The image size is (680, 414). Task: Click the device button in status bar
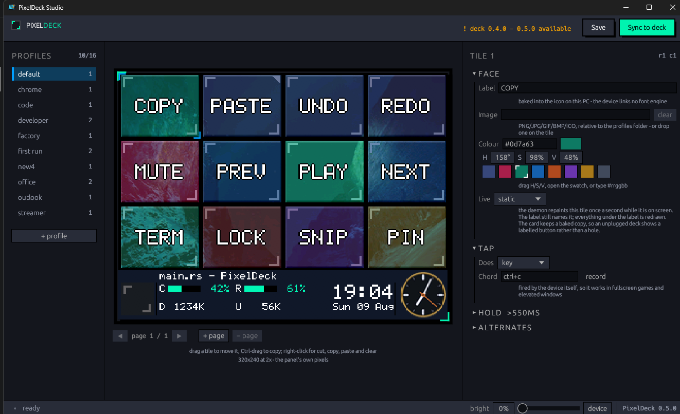click(597, 408)
